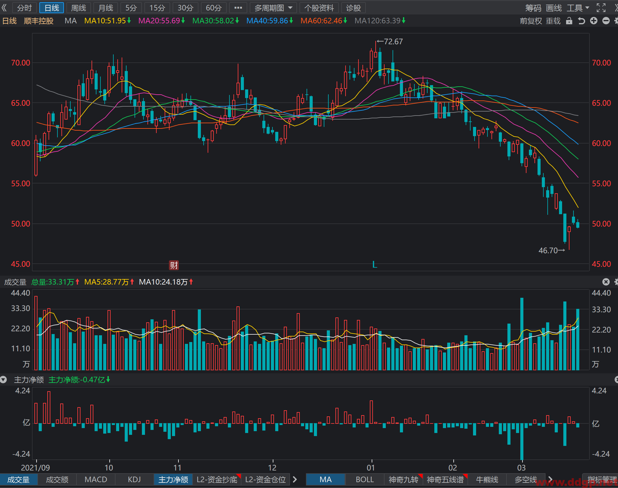Viewport: 618px width, 488px height.
Task: Click the minus zoom-out icon
Action: [x=606, y=21]
